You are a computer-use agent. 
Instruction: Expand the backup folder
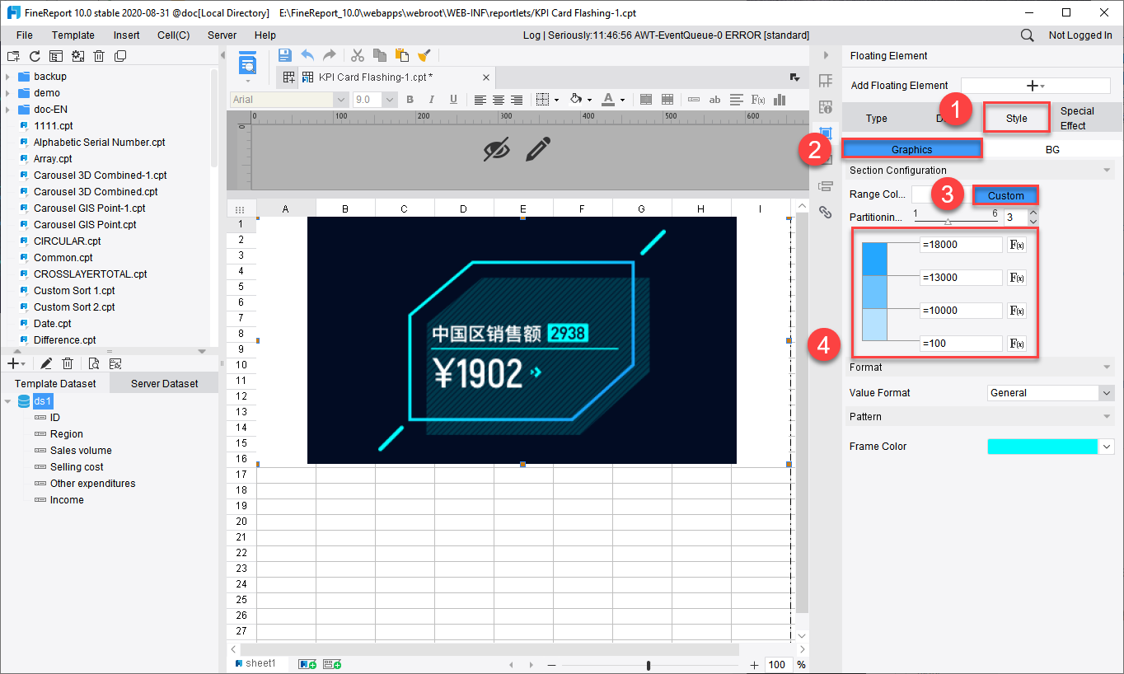coord(7,77)
